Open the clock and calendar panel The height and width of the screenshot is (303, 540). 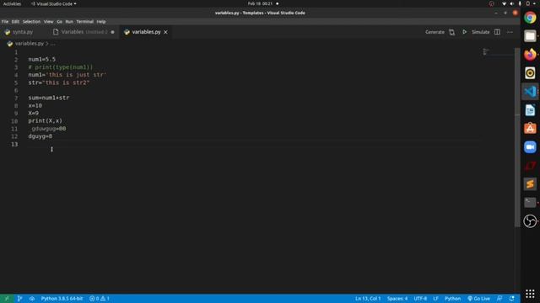[x=260, y=3]
